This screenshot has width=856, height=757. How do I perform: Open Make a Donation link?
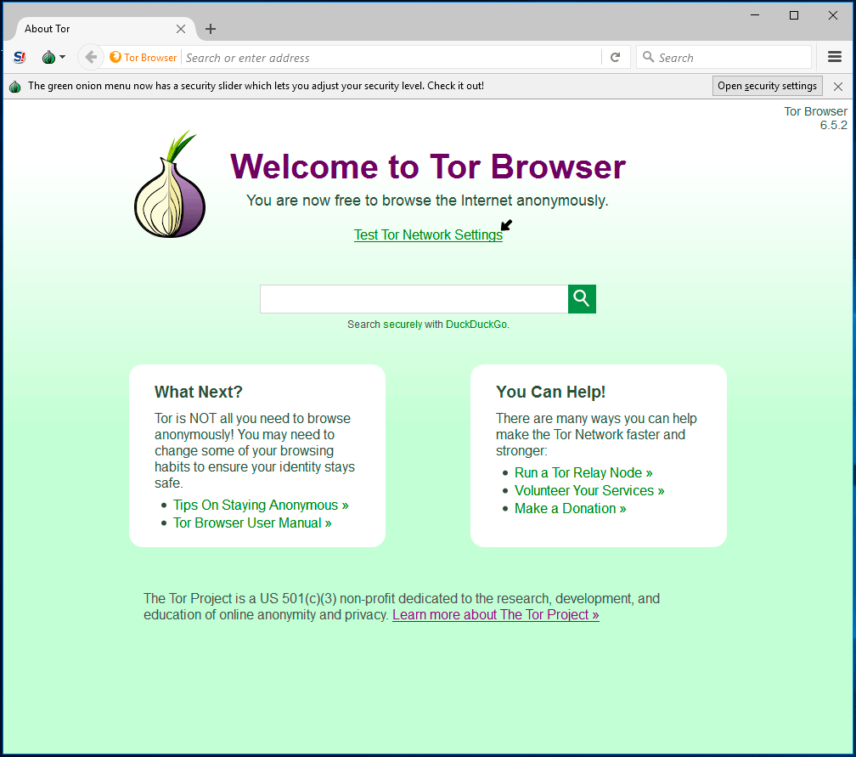pyautogui.click(x=570, y=508)
